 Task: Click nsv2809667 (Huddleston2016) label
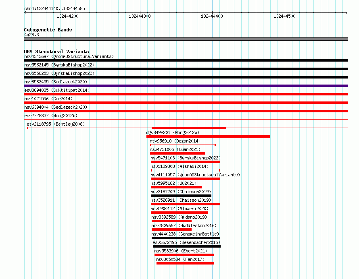[x=184, y=225]
